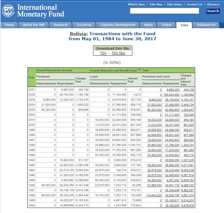Click 1988 total disbursements 67,955,000
This screenshot has height=213, width=224.
click(154, 185)
